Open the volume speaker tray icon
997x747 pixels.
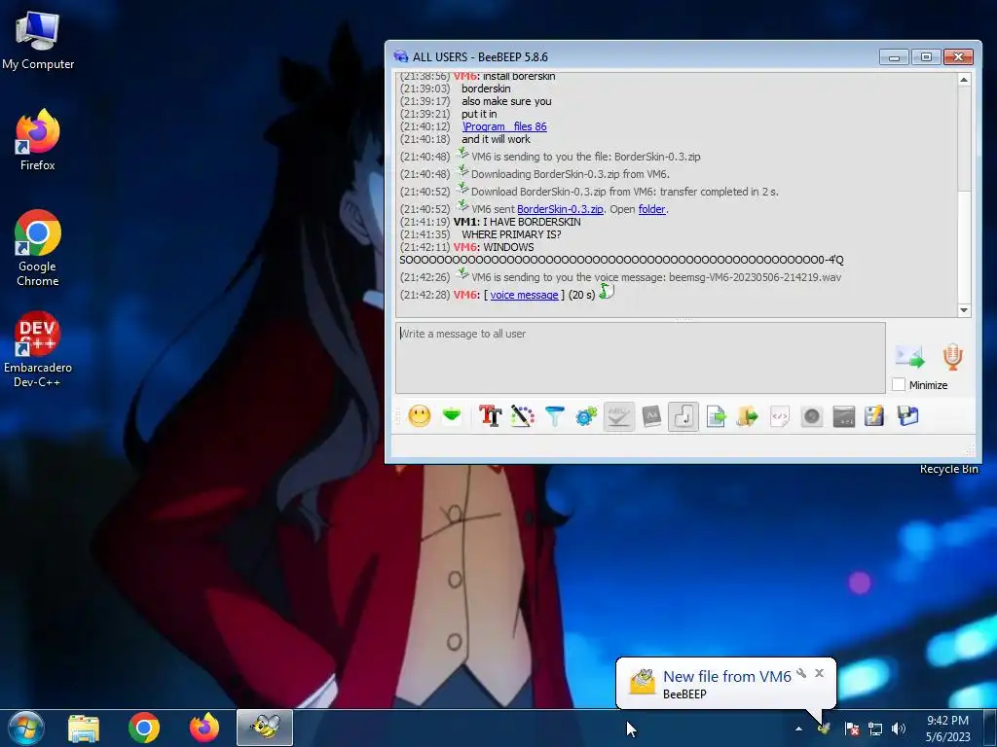[x=899, y=729]
